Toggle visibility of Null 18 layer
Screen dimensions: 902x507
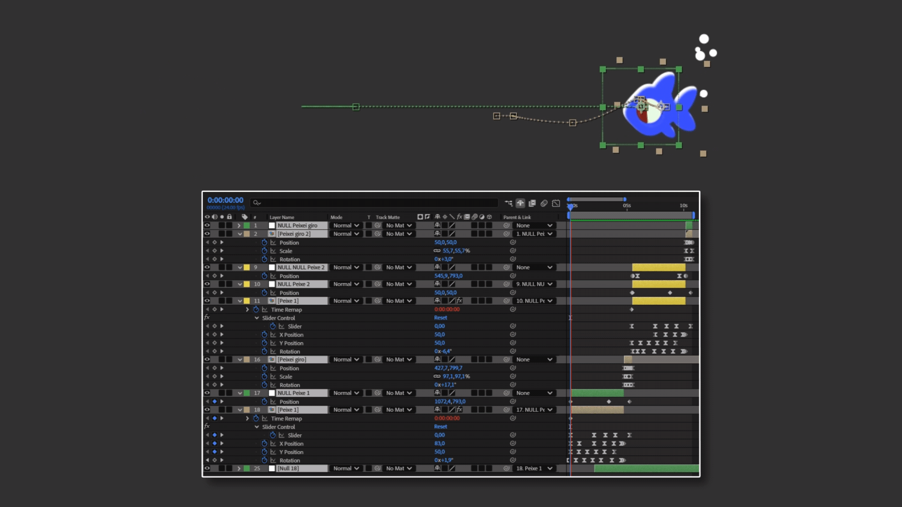(x=207, y=468)
